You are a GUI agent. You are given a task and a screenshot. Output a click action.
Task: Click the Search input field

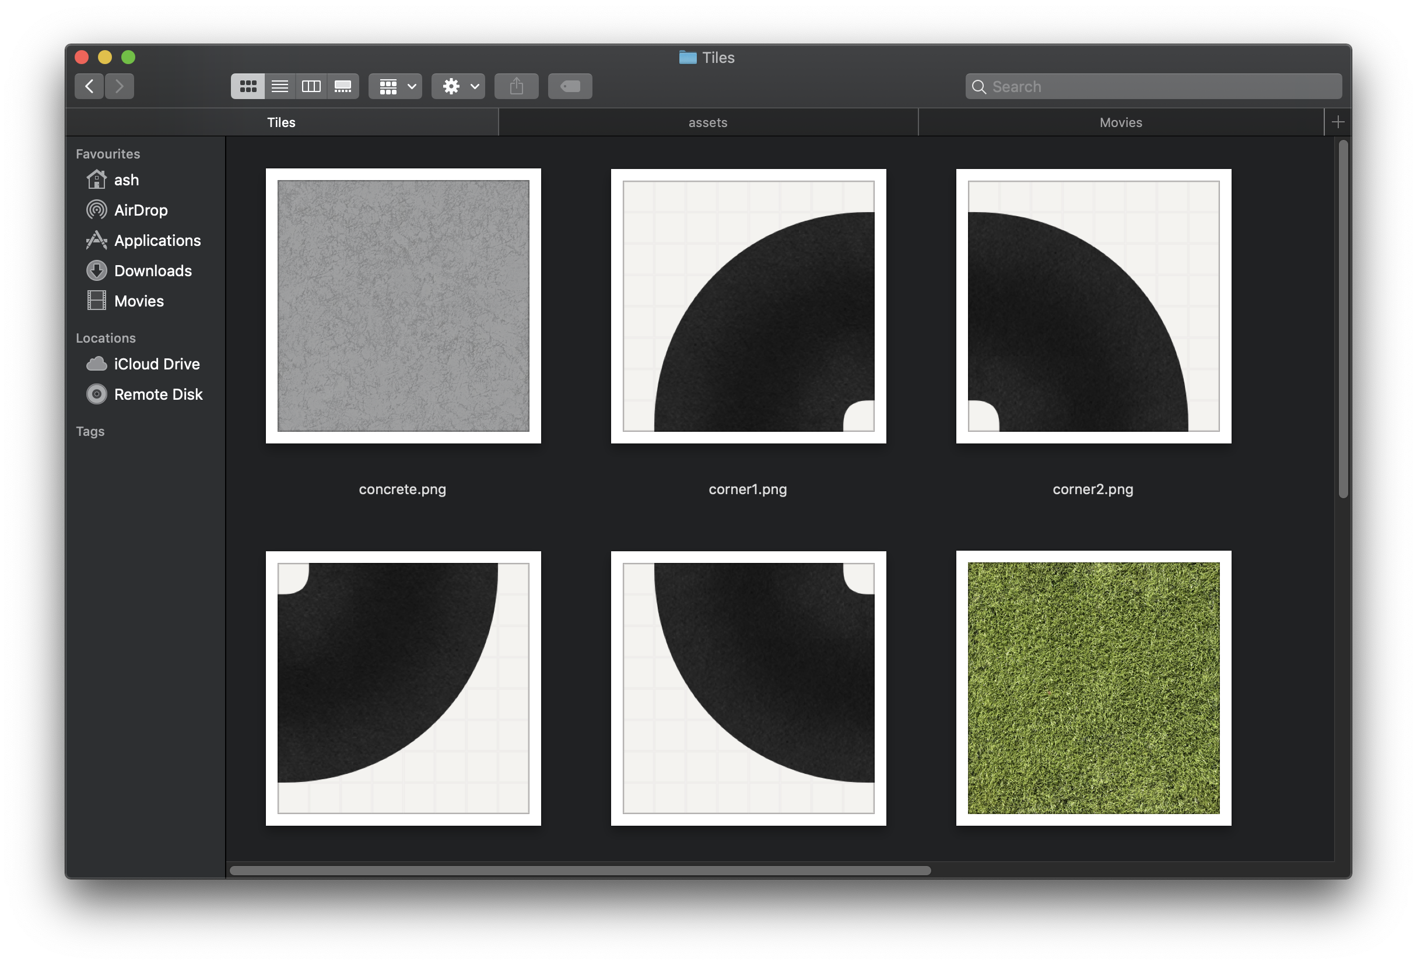[1153, 86]
